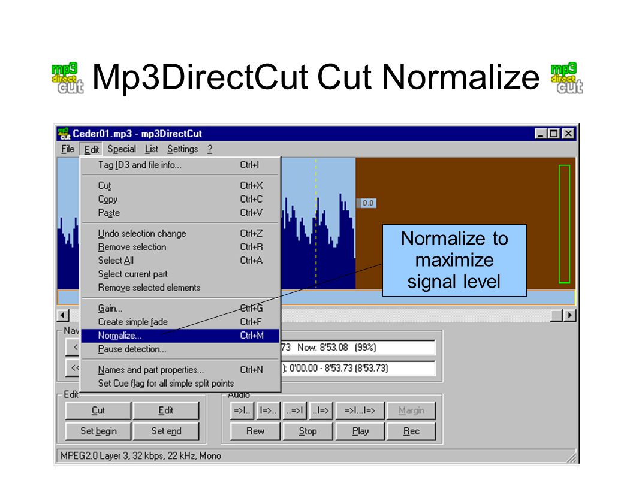The width and height of the screenshot is (633, 489).
Task: Click the I=>.. audio button
Action: pos(268,410)
